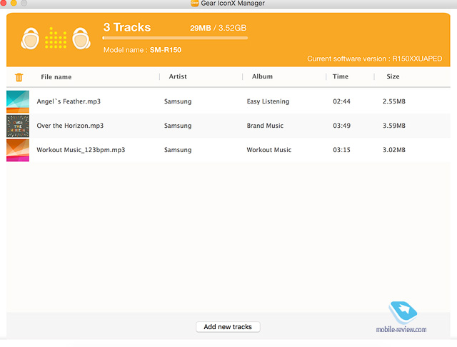The image size is (457, 347).
Task: Click the 3.59MB size value
Action: click(x=394, y=126)
